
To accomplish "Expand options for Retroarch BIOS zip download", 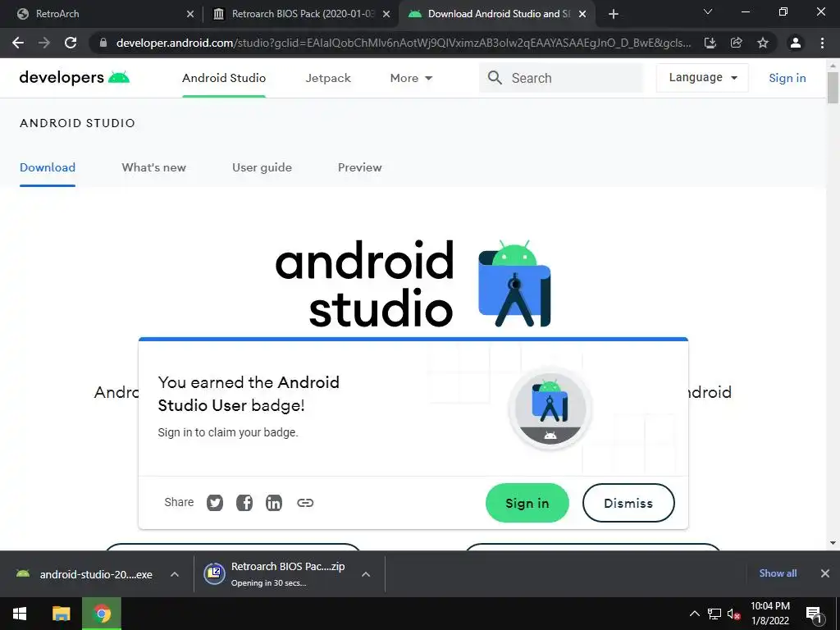I will click(x=365, y=574).
